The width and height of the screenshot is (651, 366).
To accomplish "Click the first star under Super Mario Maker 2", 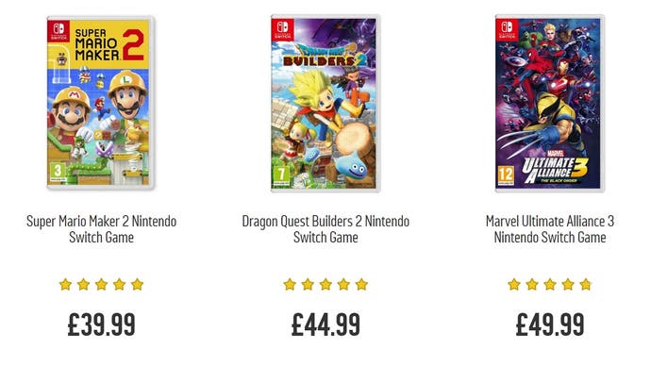I will 66,285.
